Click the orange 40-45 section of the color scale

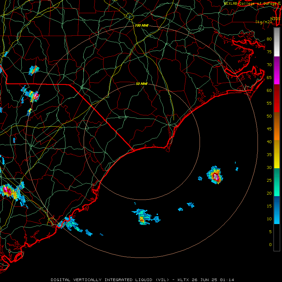point(277,126)
